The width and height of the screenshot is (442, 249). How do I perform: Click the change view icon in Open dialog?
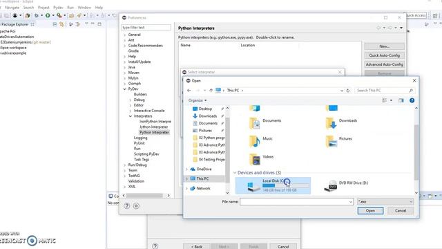click(385, 100)
